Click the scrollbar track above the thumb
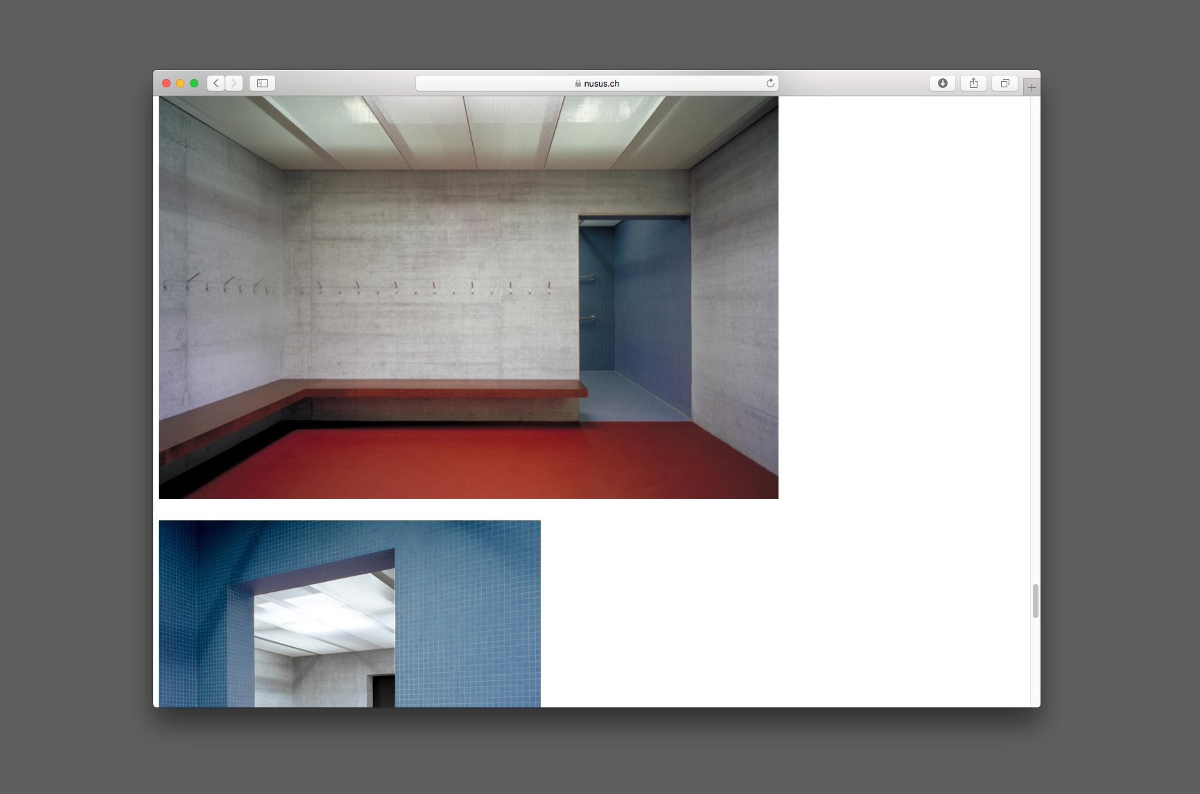This screenshot has width=1200, height=794. [x=1035, y=346]
